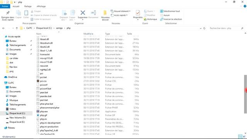Click Disque local (C:) in address path

[x=44, y=28]
